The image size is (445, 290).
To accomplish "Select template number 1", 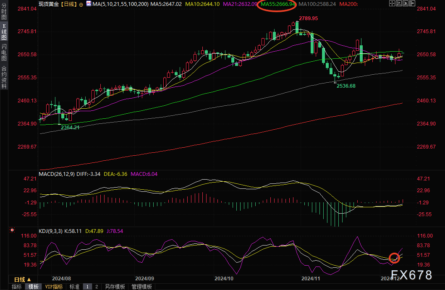I will click(87, 287).
